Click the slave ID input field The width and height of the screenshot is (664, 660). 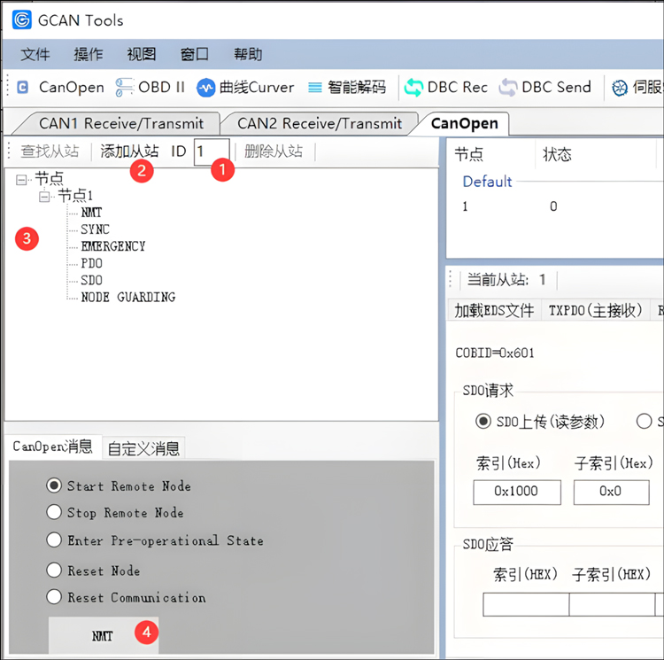212,151
